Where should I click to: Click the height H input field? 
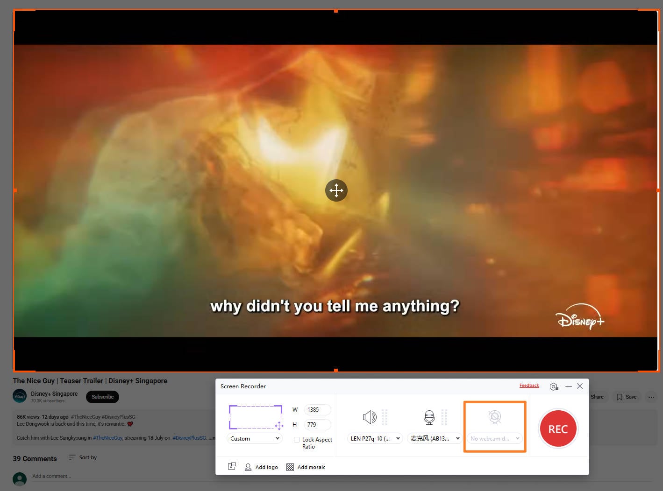point(317,425)
